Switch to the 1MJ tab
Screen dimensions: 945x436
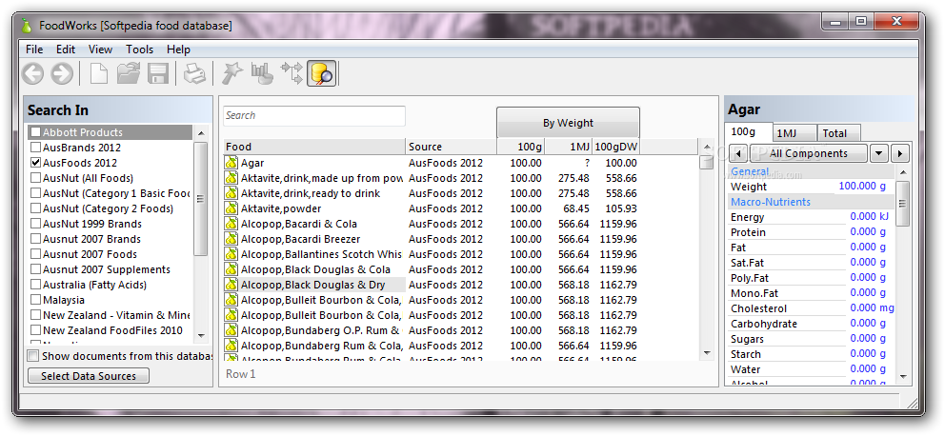(x=794, y=133)
